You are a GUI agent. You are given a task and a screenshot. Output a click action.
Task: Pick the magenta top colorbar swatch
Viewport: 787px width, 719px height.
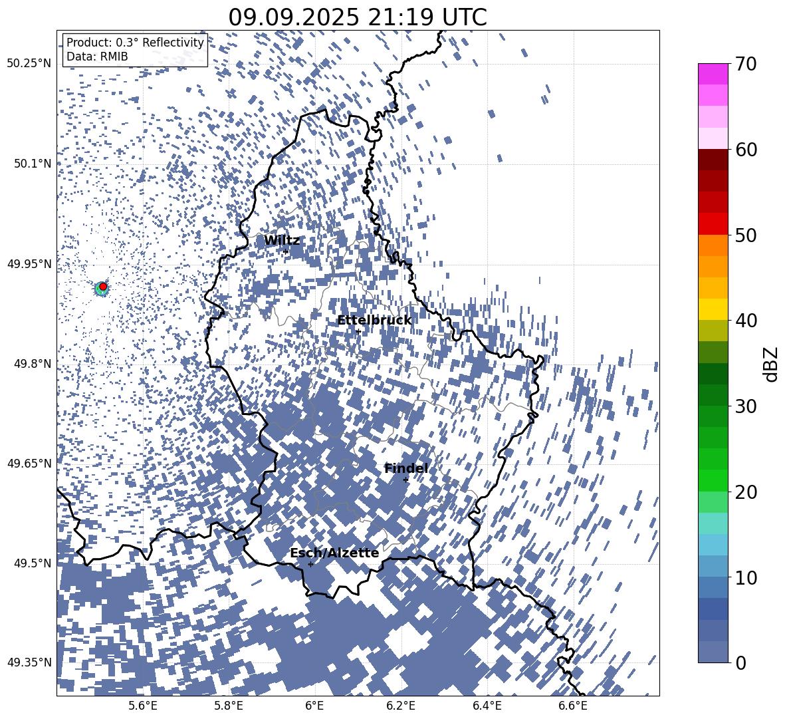(713, 74)
